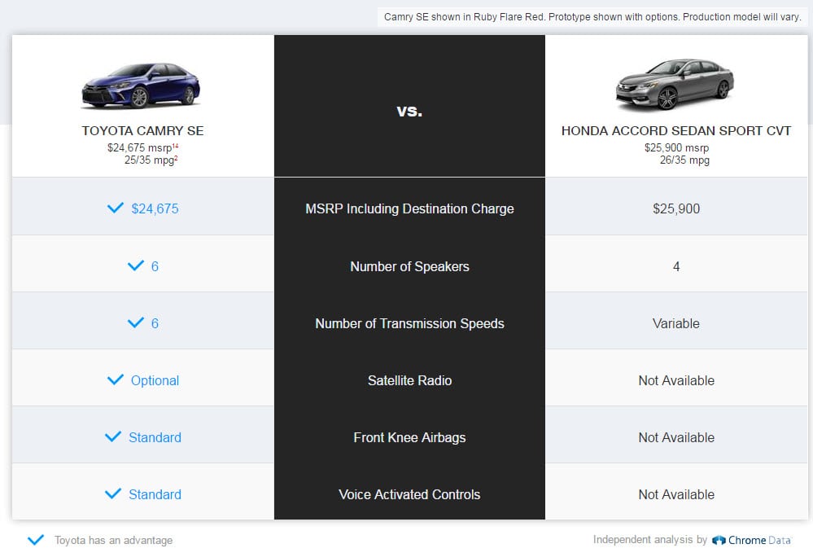Click the Toyota value '6' for transmission speeds
Image resolution: width=813 pixels, height=557 pixels.
pos(155,323)
